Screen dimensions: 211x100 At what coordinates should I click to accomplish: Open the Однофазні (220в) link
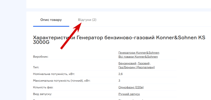tap(131, 87)
